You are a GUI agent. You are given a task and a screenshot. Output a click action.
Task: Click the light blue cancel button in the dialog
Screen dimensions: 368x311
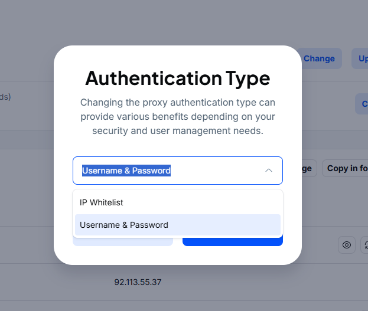click(123, 241)
